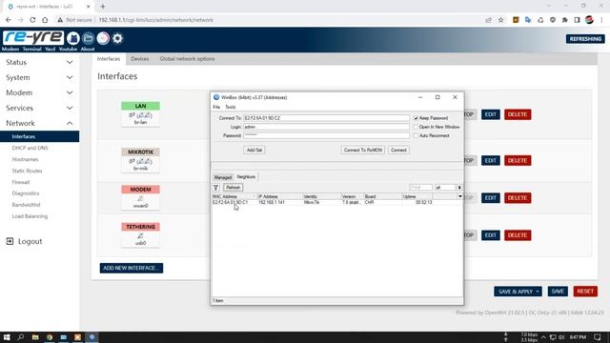Open browser home page icon

point(45,20)
